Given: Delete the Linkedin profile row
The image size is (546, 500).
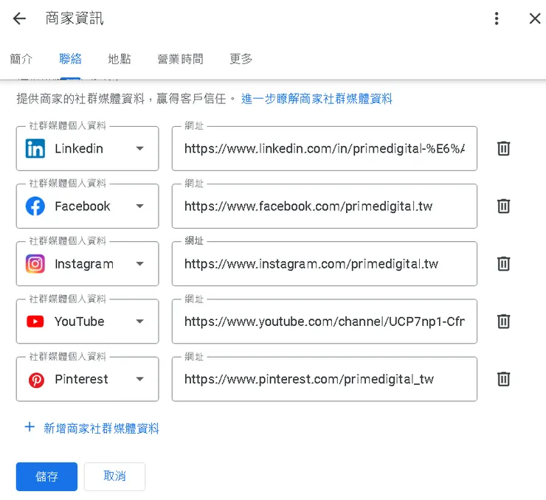Looking at the screenshot, I should [x=503, y=148].
